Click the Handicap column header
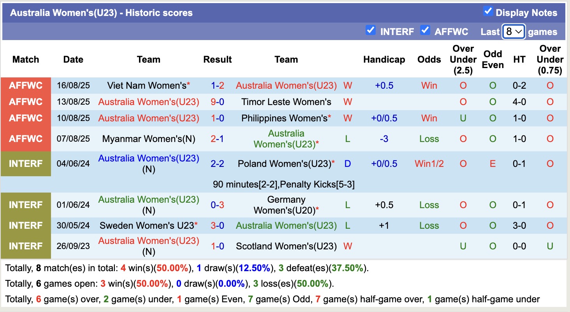This screenshot has width=570, height=312. pyautogui.click(x=384, y=60)
